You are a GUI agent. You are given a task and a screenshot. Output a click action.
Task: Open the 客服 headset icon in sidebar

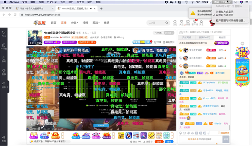[4, 139]
